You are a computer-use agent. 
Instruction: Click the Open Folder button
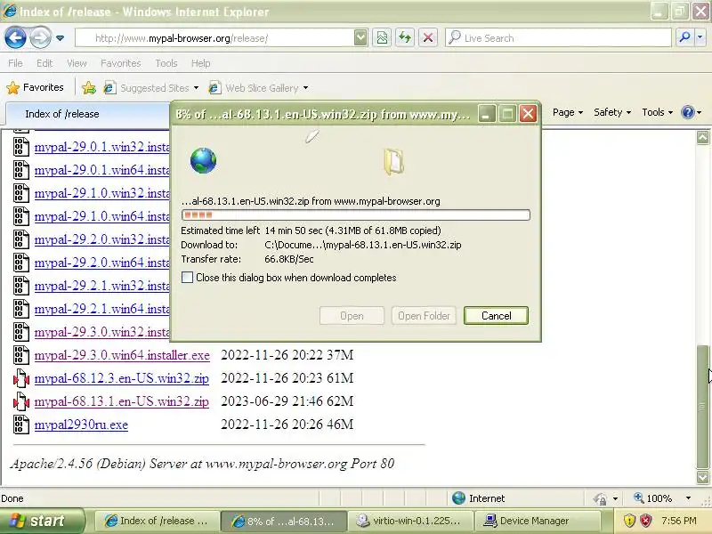point(424,316)
